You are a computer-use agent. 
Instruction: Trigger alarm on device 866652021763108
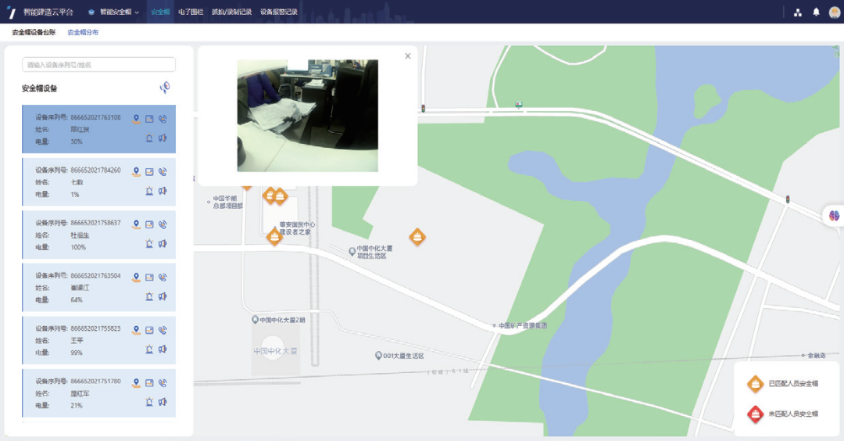coord(149,138)
